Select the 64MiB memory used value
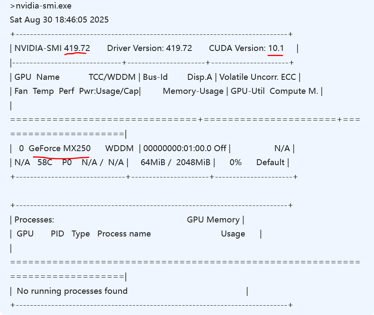 click(153, 162)
